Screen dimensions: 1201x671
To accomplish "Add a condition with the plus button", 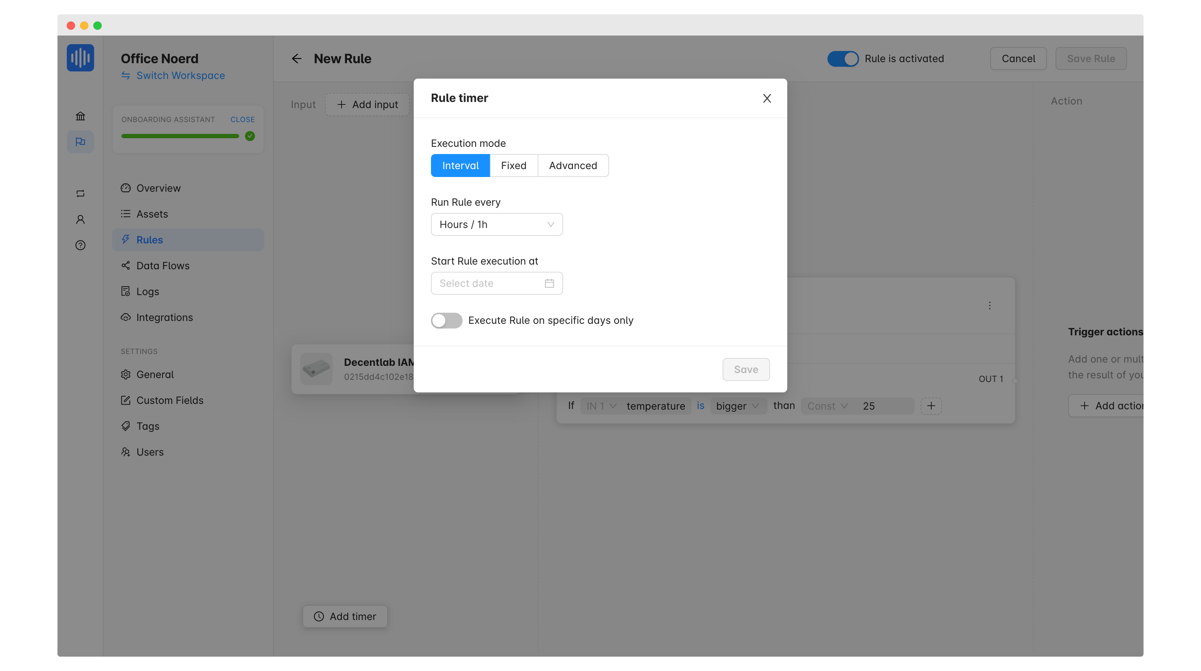I will pos(931,406).
